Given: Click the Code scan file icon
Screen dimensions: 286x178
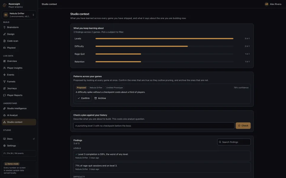Looking at the screenshot, I should click(x=4, y=41).
